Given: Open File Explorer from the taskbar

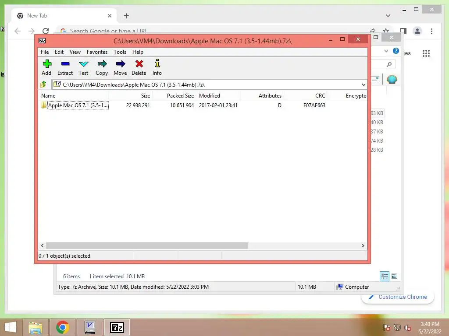Looking at the screenshot, I should coord(36,327).
